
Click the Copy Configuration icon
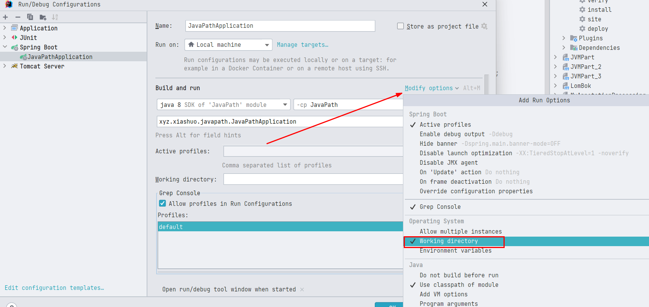click(30, 17)
